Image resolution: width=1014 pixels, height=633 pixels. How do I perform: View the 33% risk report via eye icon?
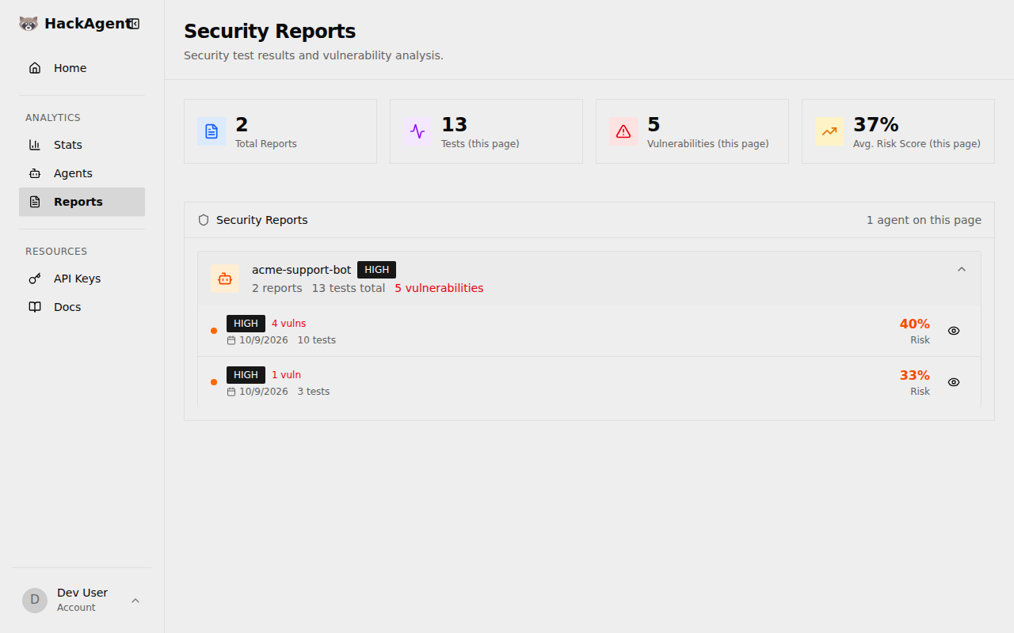tap(954, 382)
